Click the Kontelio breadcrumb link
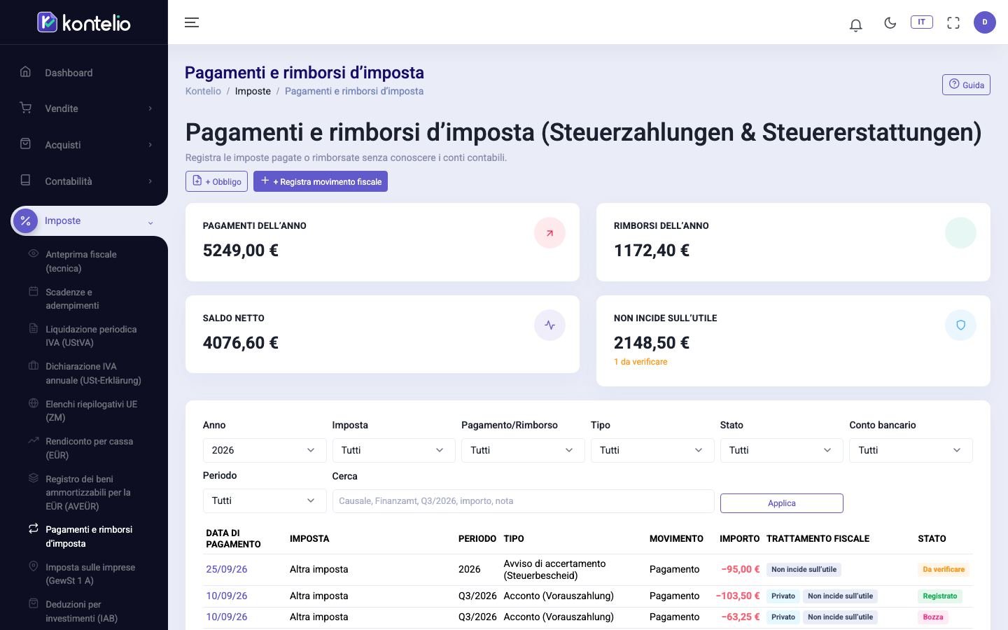 coord(203,91)
